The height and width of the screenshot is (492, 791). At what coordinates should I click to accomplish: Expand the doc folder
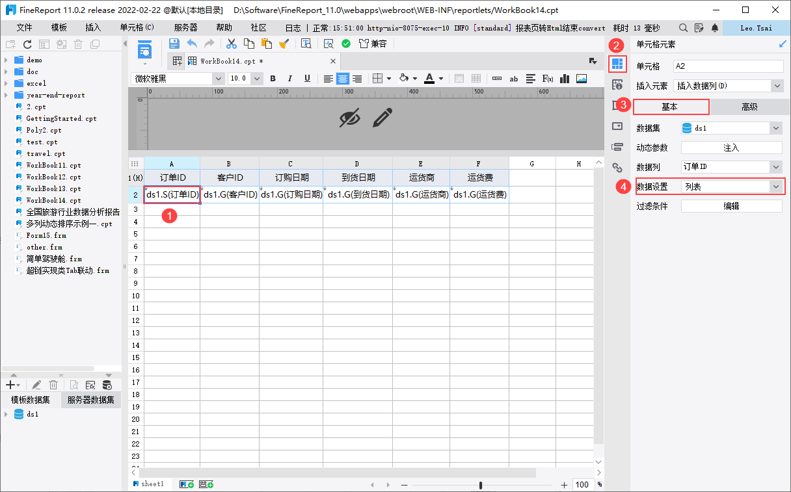coord(5,71)
